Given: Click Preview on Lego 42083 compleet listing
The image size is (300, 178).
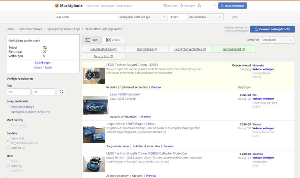Looking at the screenshot, I should pyautogui.click(x=146, y=117).
